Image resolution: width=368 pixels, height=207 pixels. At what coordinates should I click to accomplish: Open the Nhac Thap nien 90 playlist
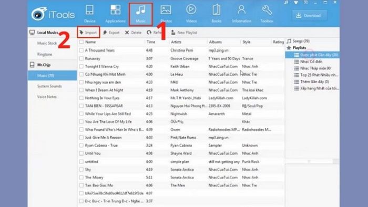point(315,68)
